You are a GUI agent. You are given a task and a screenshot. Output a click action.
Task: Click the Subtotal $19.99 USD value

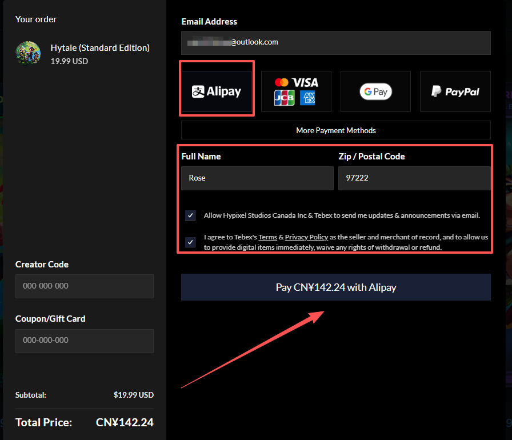click(133, 395)
